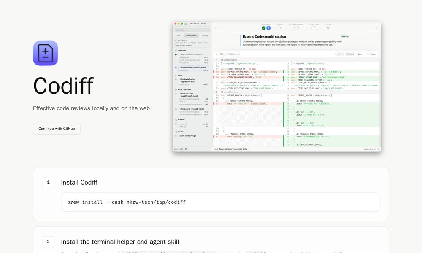422x253 pixels.
Task: Select the 'Install Codiff' step heading
Action: (x=79, y=183)
